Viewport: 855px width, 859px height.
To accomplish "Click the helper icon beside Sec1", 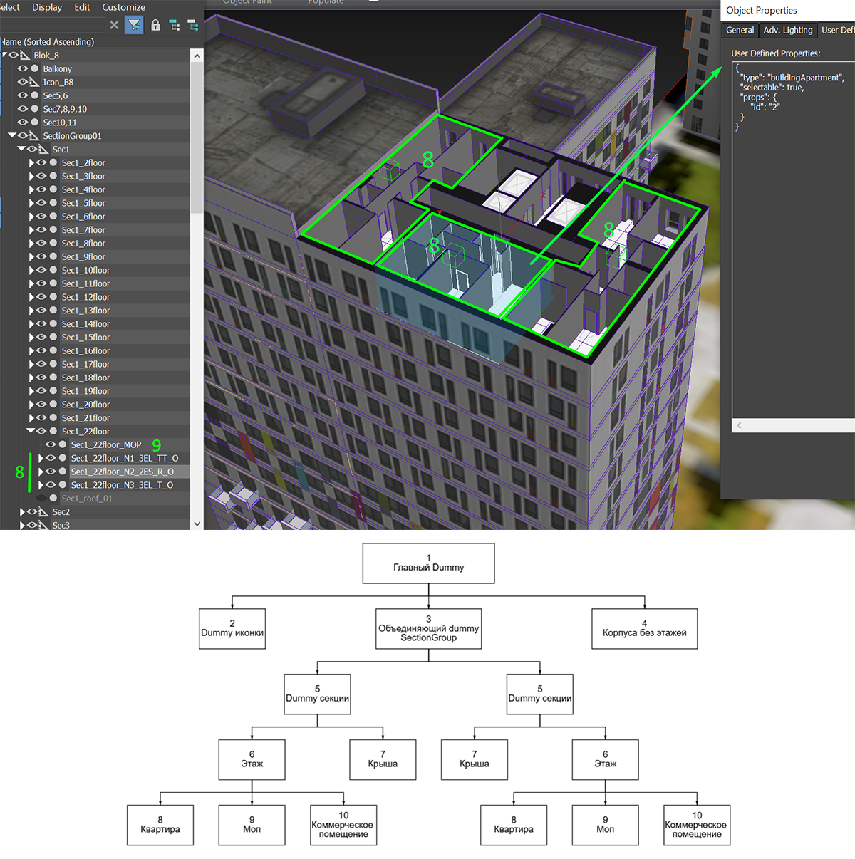I will tap(43, 150).
